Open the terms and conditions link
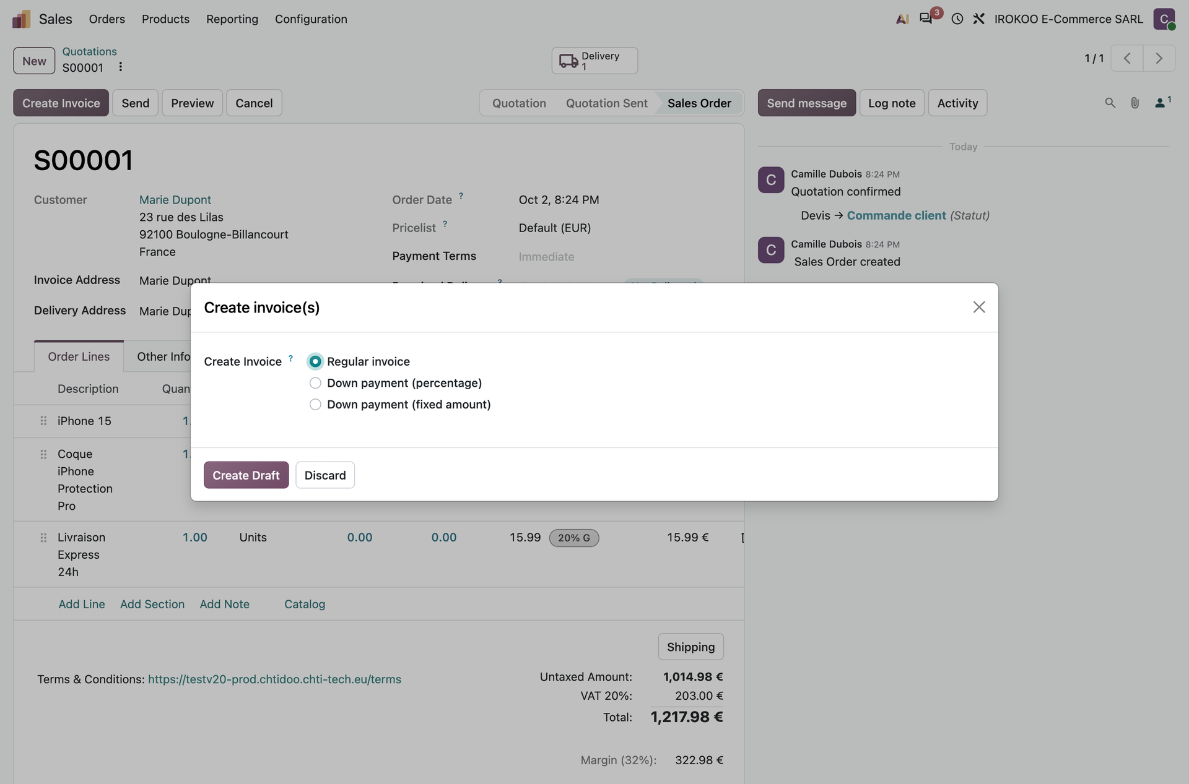 tap(274, 679)
